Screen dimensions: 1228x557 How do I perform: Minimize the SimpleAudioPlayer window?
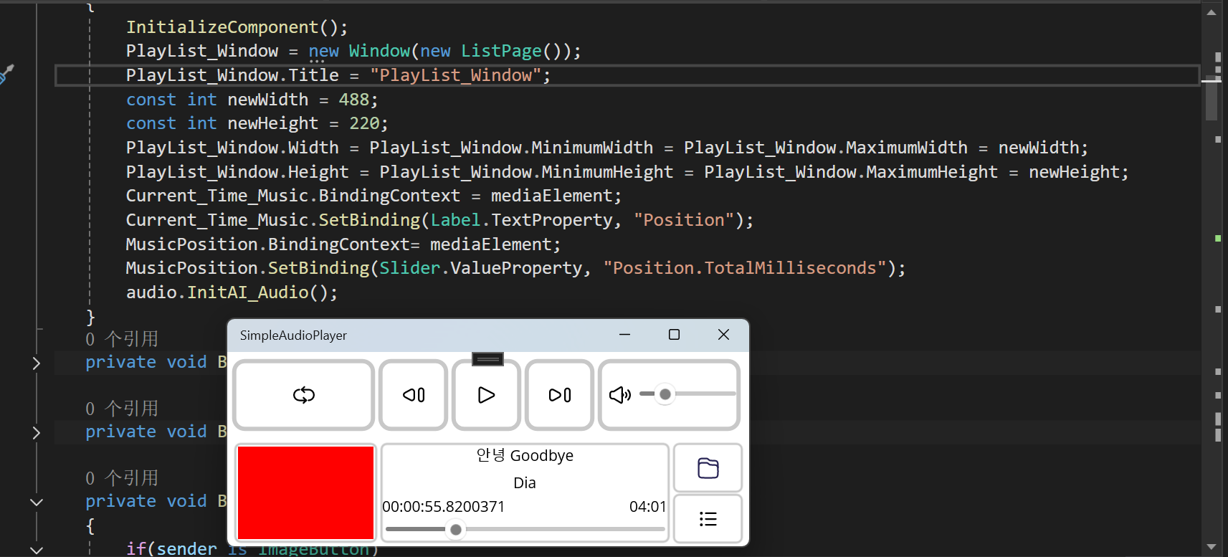[x=625, y=335]
